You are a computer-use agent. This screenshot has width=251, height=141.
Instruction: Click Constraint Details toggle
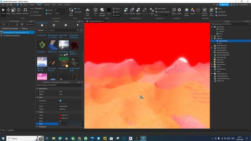(x=162, y=12)
